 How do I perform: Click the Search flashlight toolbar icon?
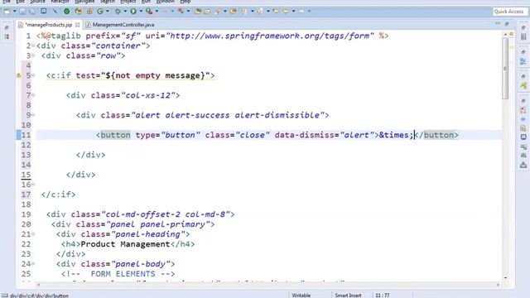point(217,12)
